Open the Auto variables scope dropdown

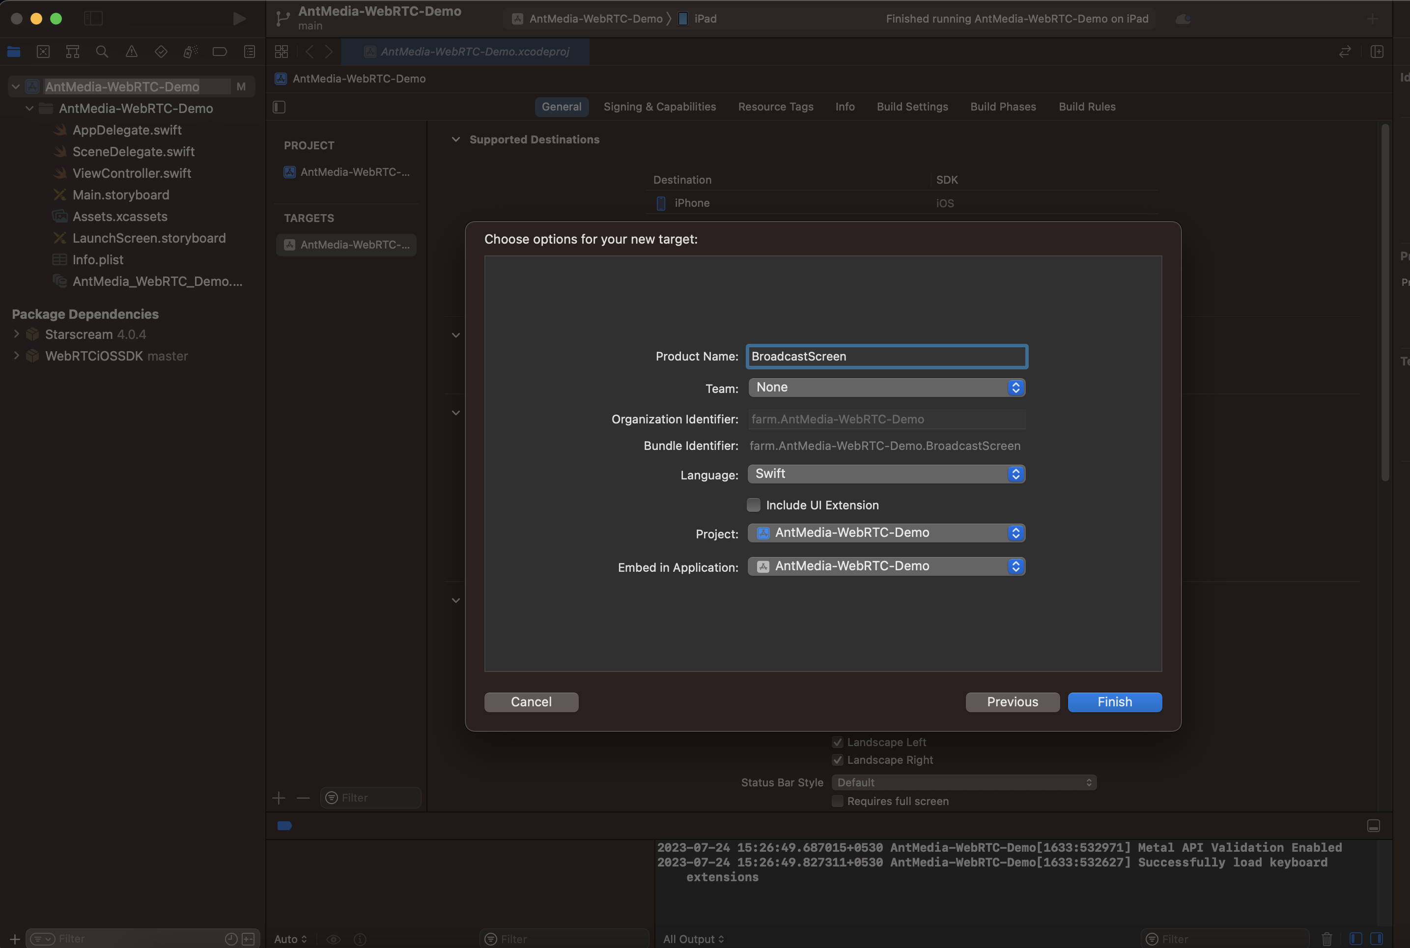[x=290, y=939]
